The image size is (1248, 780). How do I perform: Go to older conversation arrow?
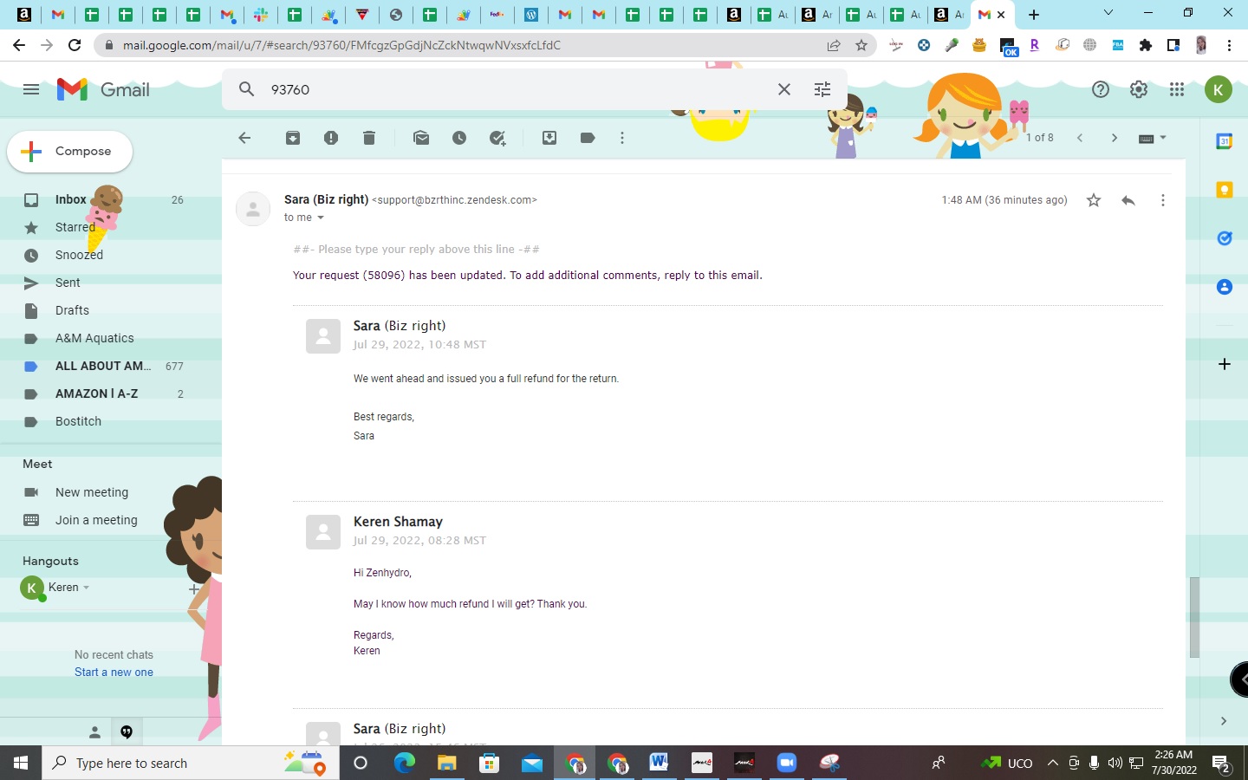[1115, 138]
